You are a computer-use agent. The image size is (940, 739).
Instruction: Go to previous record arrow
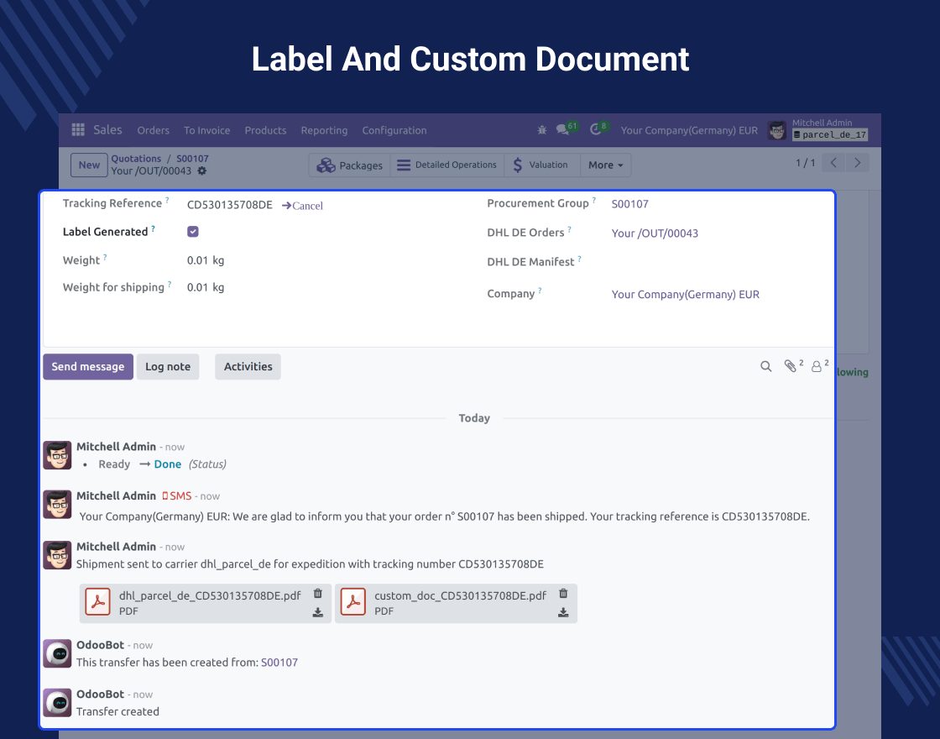833,163
